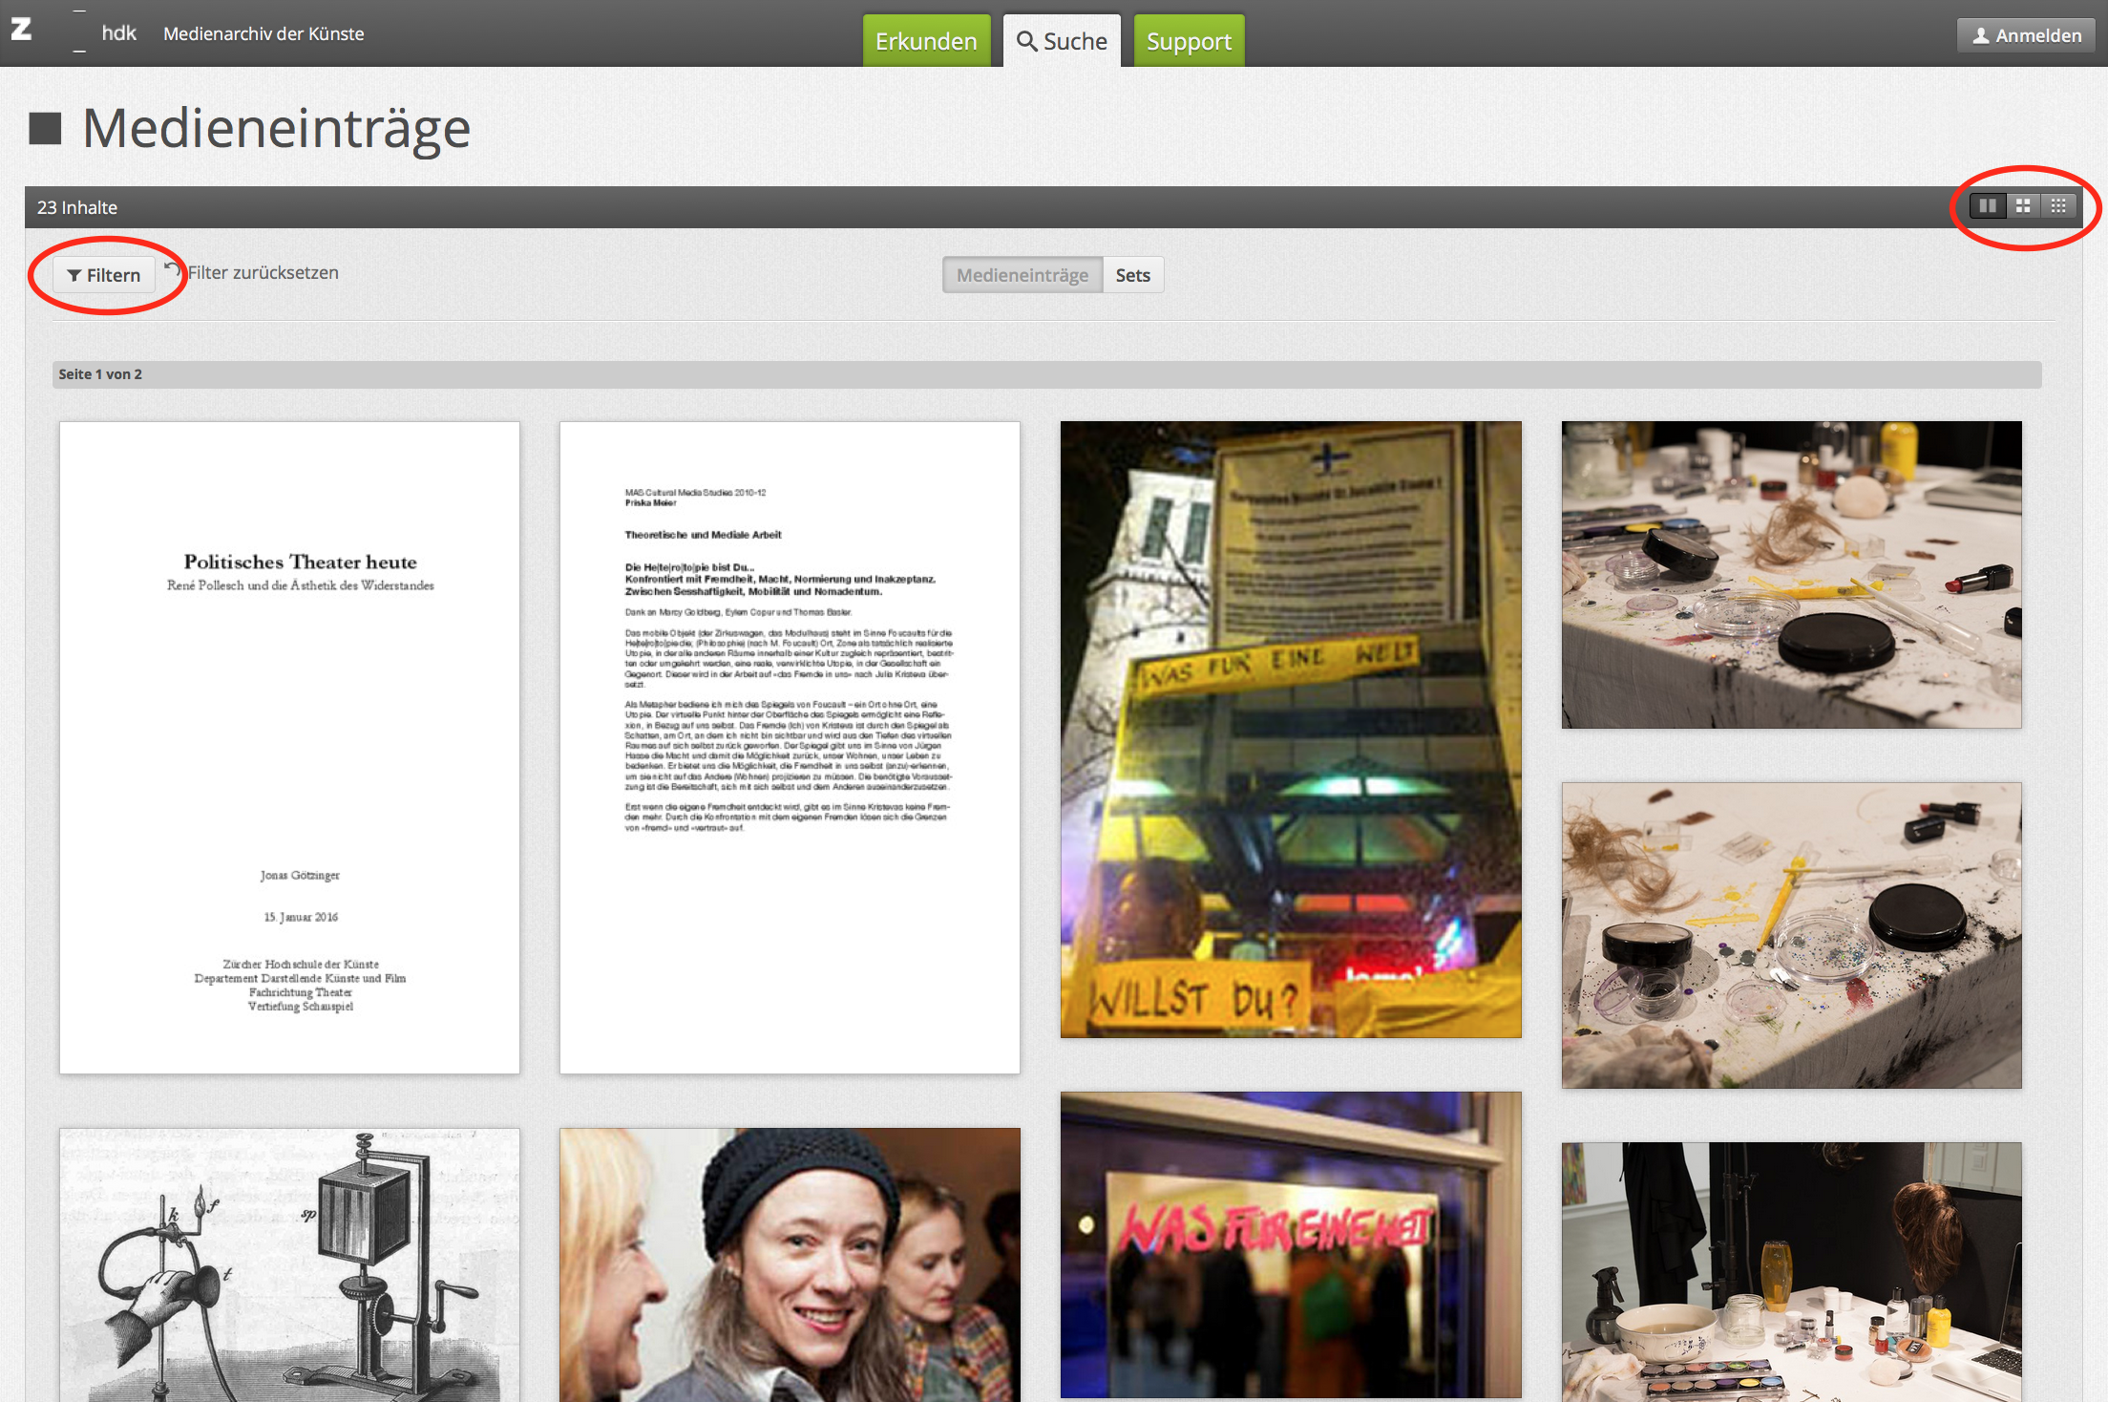The image size is (2108, 1402).
Task: Click the reset arrow icon before Filter zurücksetzen
Action: [173, 270]
